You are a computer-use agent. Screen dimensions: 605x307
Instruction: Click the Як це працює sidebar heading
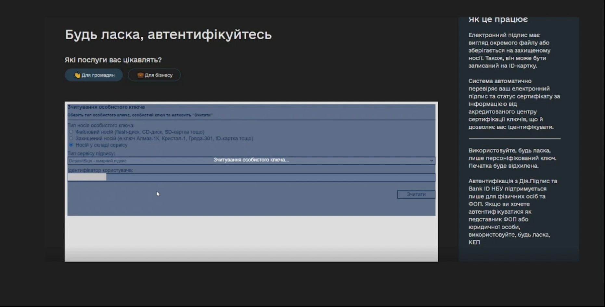click(x=498, y=19)
